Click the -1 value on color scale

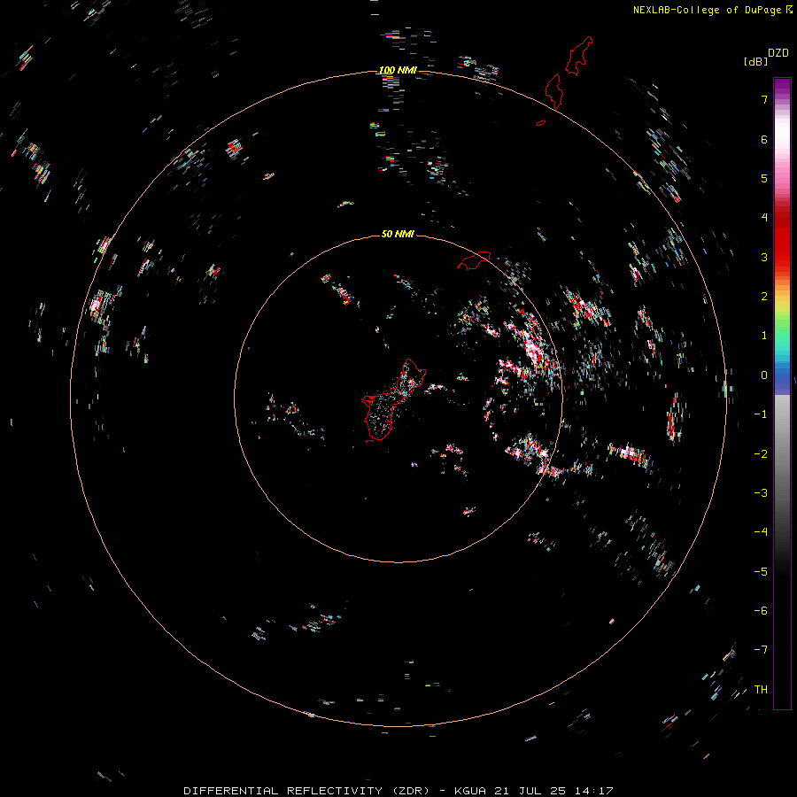(761, 414)
